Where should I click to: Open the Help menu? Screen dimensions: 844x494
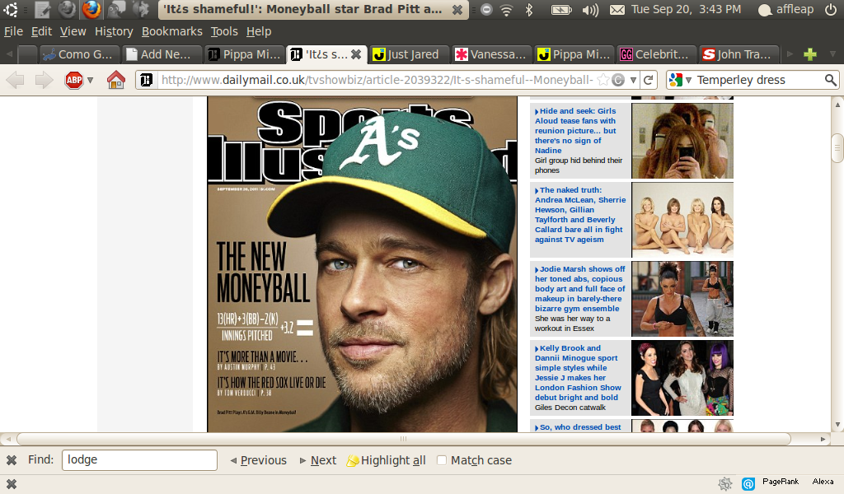258,32
